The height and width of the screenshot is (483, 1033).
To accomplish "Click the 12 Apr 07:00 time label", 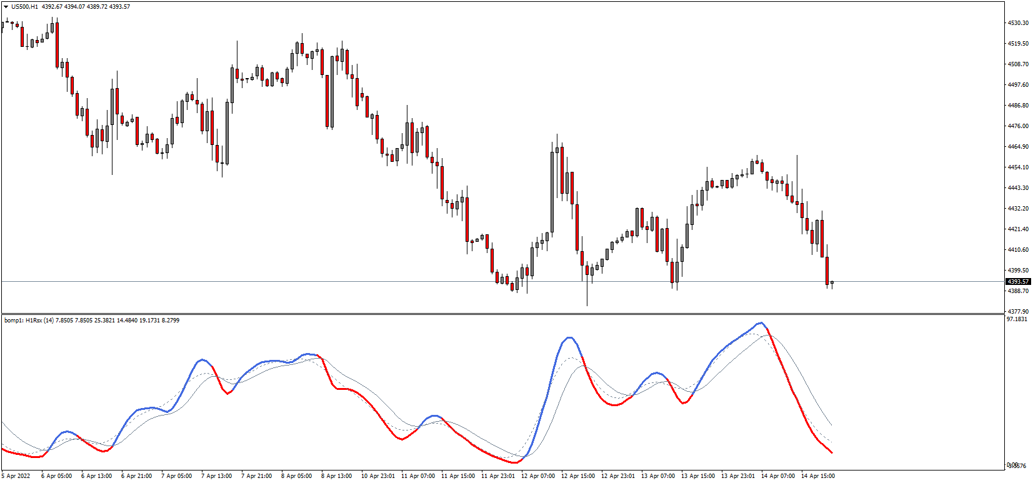I will tap(538, 476).
